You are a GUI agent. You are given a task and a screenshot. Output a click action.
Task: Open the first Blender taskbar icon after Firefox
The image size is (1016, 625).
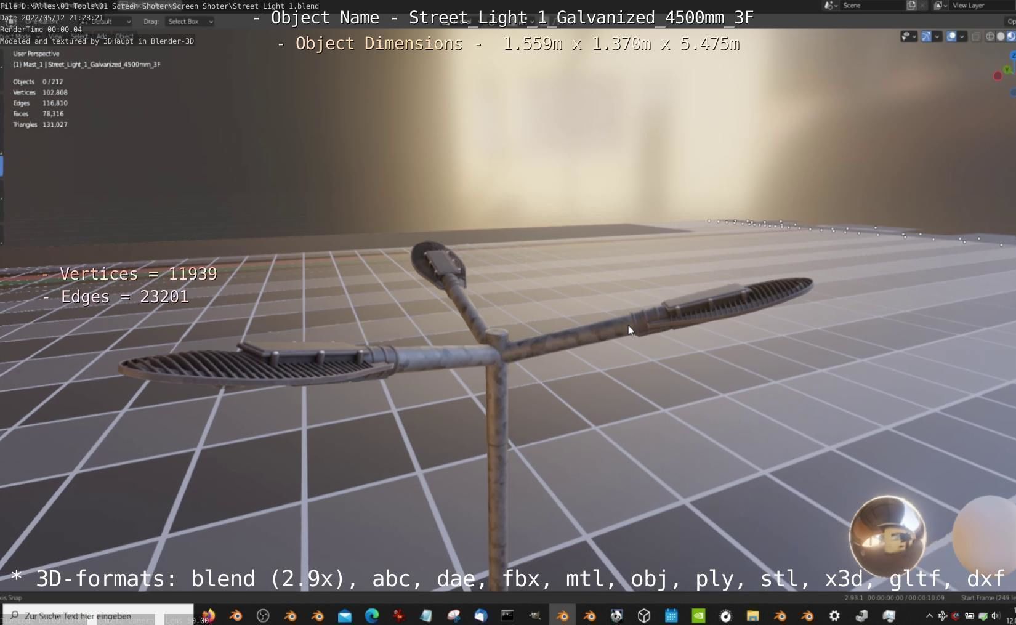(235, 615)
